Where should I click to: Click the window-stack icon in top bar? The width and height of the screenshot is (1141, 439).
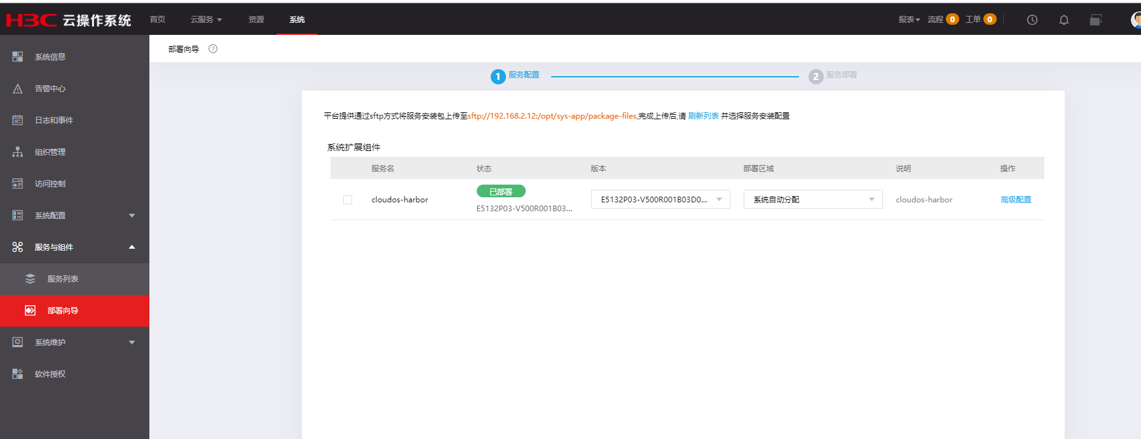pyautogui.click(x=1096, y=20)
